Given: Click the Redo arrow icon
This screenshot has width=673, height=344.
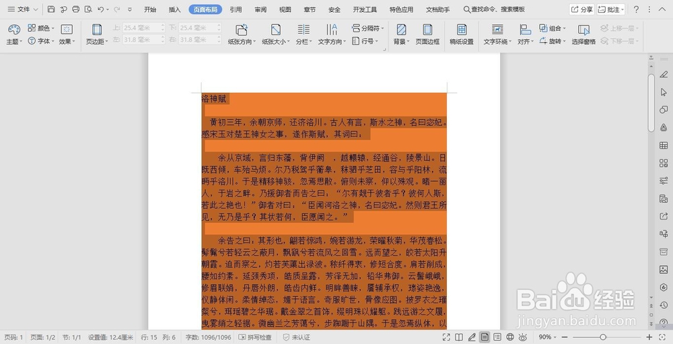Looking at the screenshot, I should pyautogui.click(x=116, y=9).
